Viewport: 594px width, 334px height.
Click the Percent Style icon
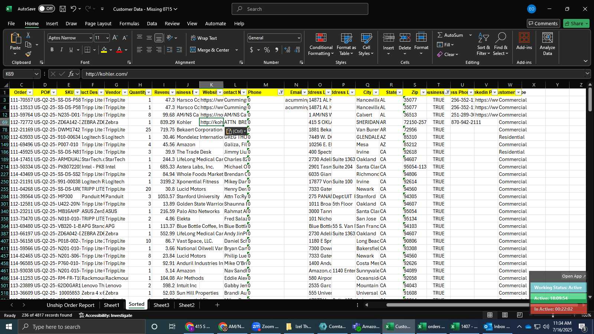pyautogui.click(x=267, y=50)
